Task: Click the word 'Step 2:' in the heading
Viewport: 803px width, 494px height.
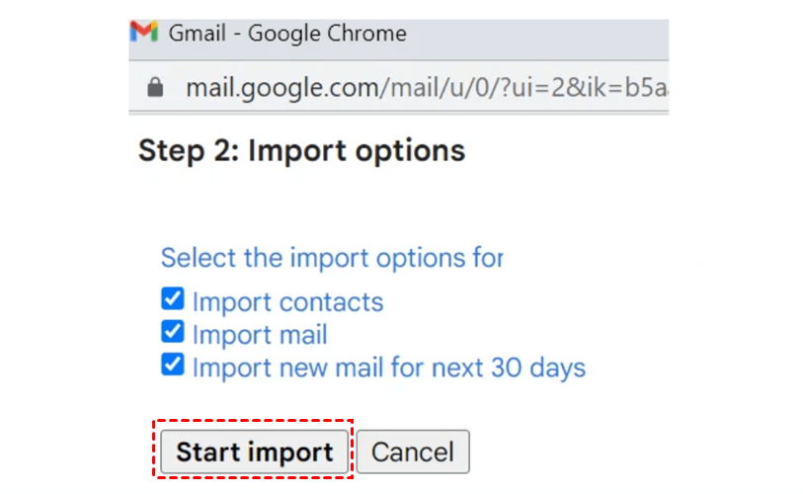Action: pos(188,151)
